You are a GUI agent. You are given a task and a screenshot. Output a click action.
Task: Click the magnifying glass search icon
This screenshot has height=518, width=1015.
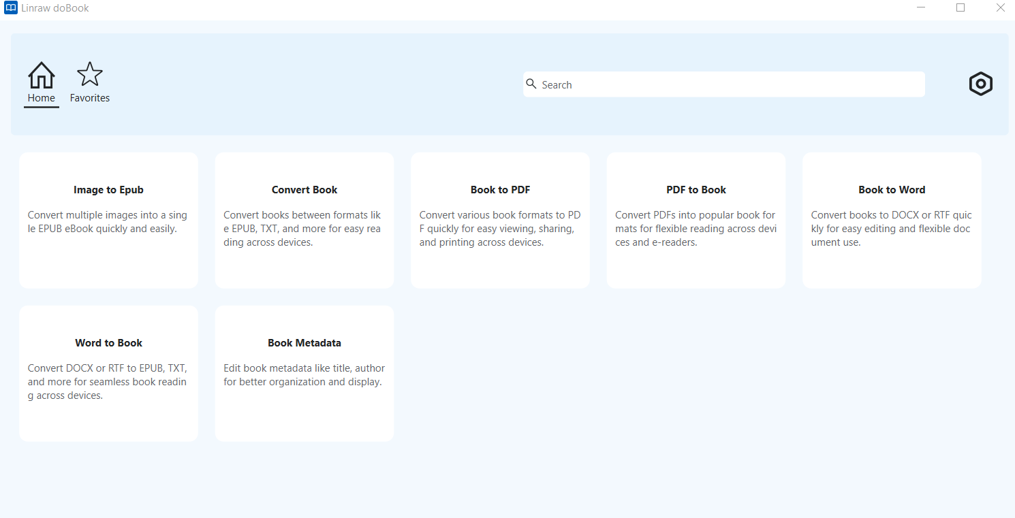point(531,84)
